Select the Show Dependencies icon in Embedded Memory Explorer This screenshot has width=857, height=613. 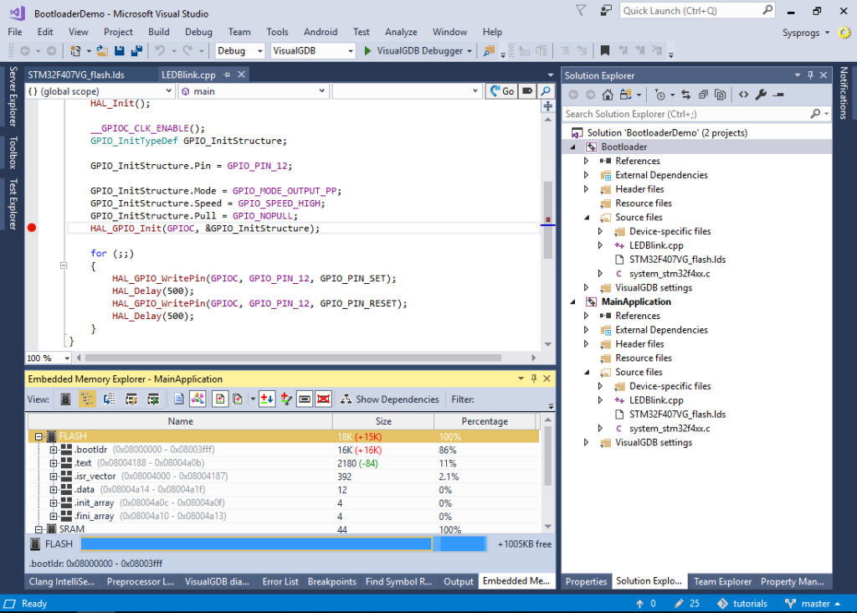[345, 399]
